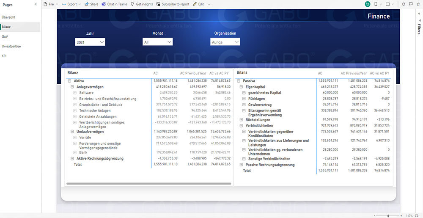The height and width of the screenshot is (218, 423).
Task: Expand Sonstige Verbindlichkeiten row
Action: 244,159
